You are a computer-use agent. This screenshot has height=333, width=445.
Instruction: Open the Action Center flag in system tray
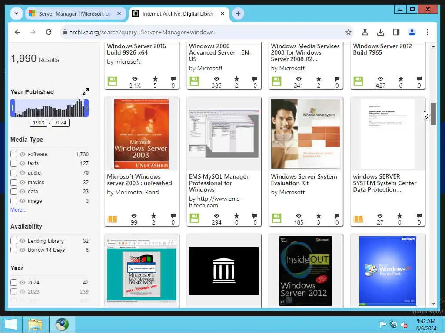(383, 324)
